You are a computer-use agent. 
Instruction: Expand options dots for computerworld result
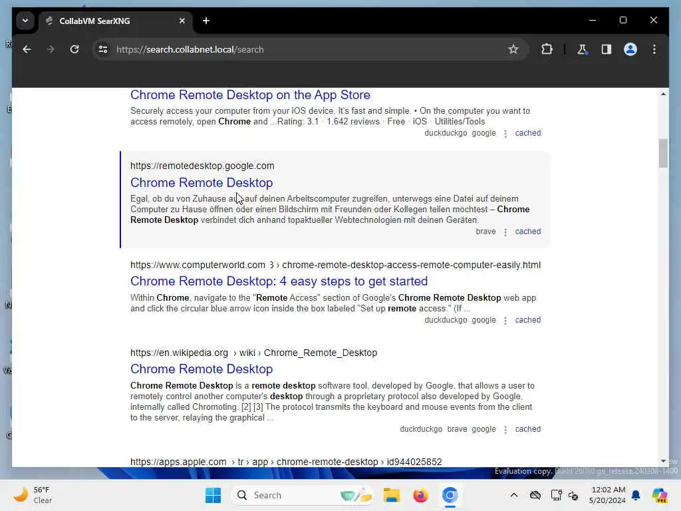505,320
